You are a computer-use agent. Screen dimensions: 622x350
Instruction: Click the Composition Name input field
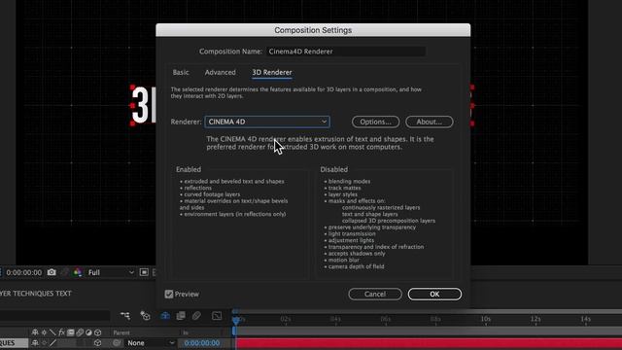(346, 52)
